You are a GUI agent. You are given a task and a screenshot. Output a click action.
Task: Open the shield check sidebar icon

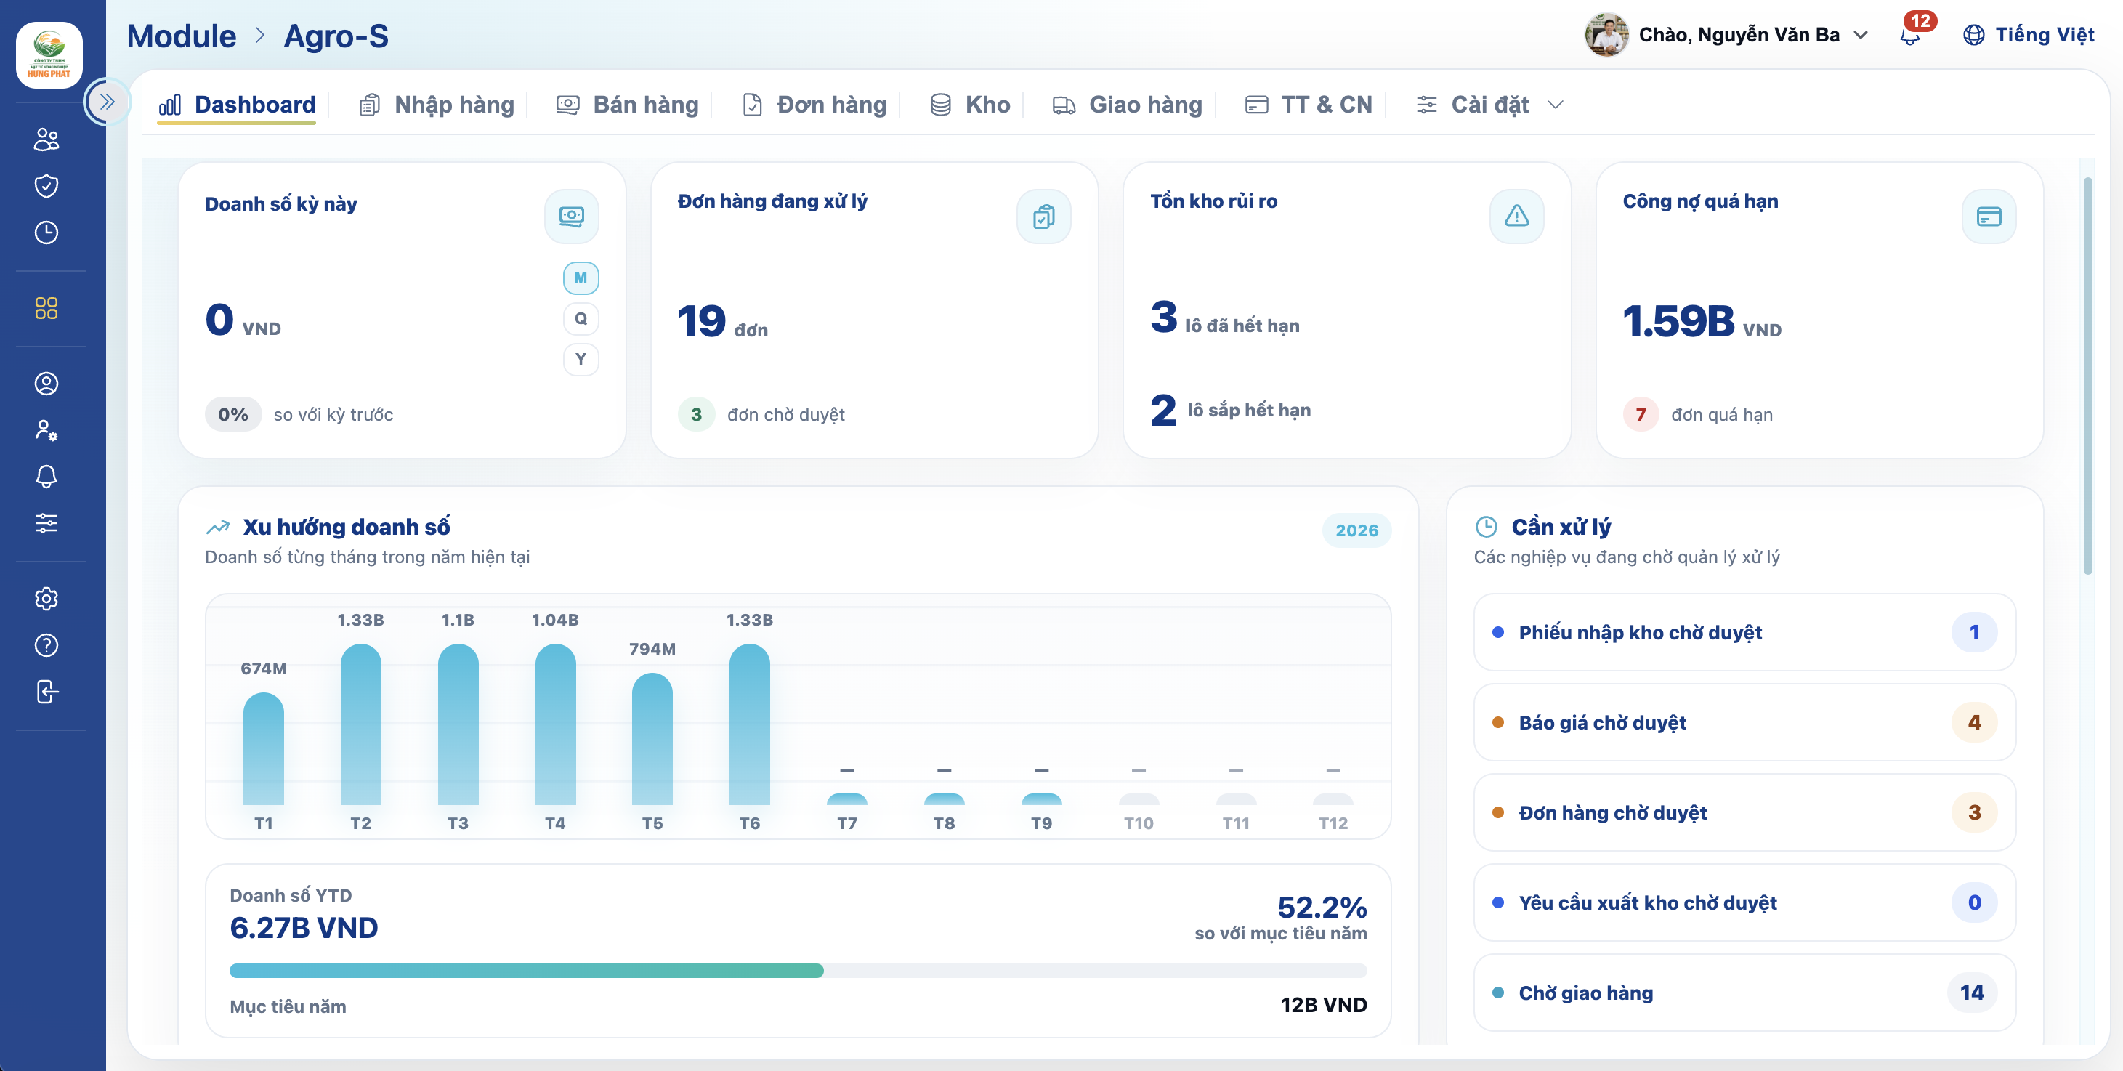pos(46,185)
